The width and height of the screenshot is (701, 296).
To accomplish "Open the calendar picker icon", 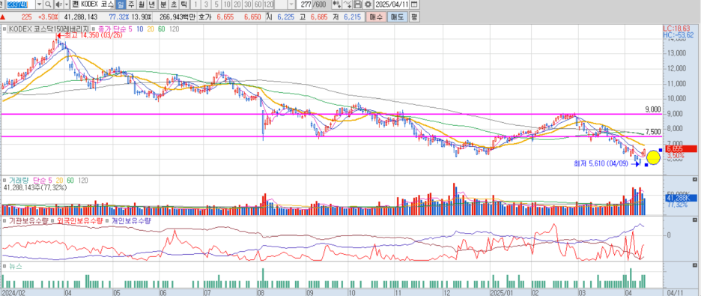I will click(414, 5).
